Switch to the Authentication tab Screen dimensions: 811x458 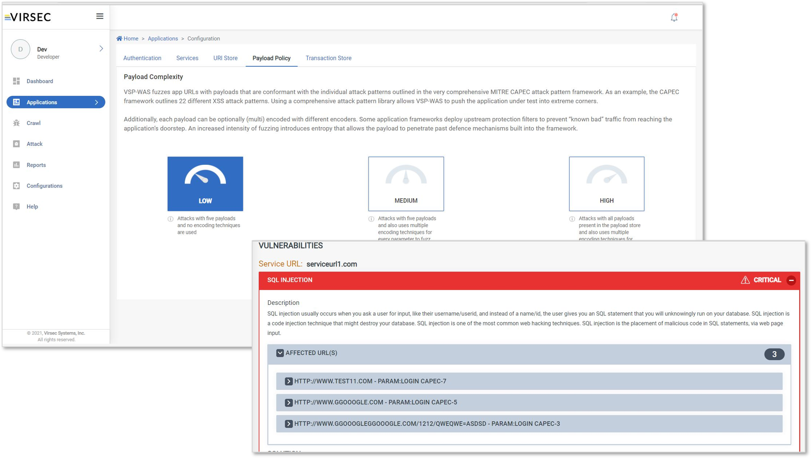pyautogui.click(x=142, y=58)
